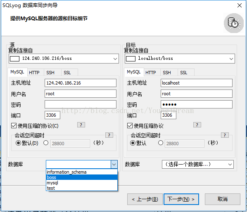Viewport: 247px width, 212px height.
Task: Click target username field
Action: pyautogui.click(x=197, y=94)
